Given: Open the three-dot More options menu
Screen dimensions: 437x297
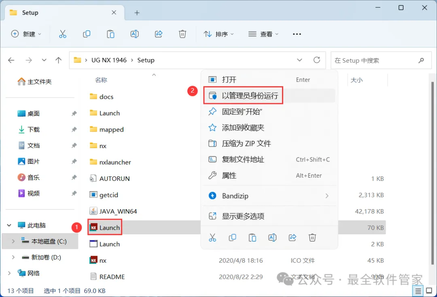Looking at the screenshot, I should tap(297, 34).
